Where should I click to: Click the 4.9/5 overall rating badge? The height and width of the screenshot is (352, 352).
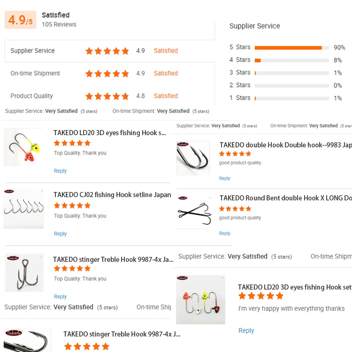(20, 20)
